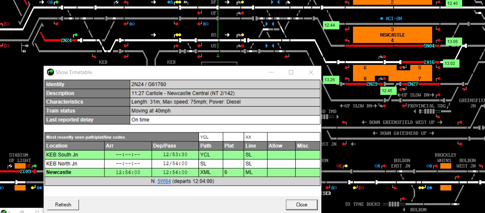Screen dimensions: 485x213
Task: Click the 12/54:00 pass time cell
Action: click(175, 164)
